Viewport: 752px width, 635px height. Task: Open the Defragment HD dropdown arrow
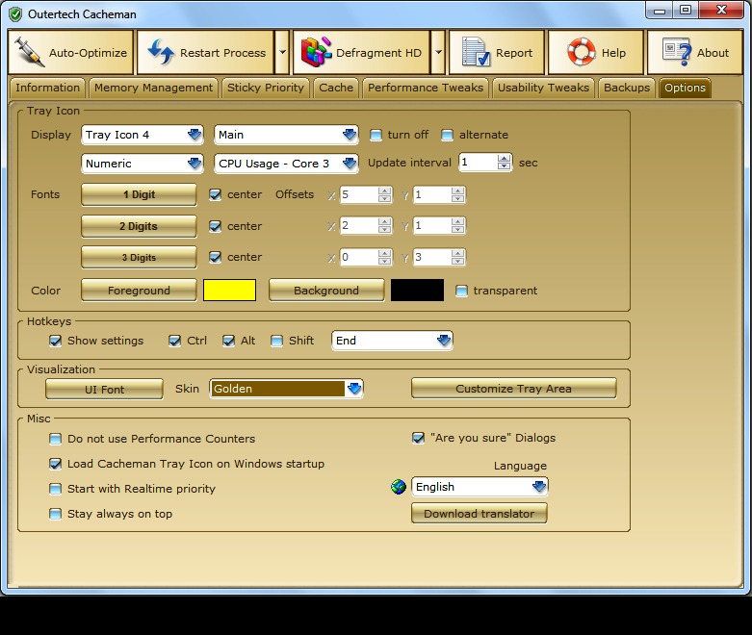438,52
